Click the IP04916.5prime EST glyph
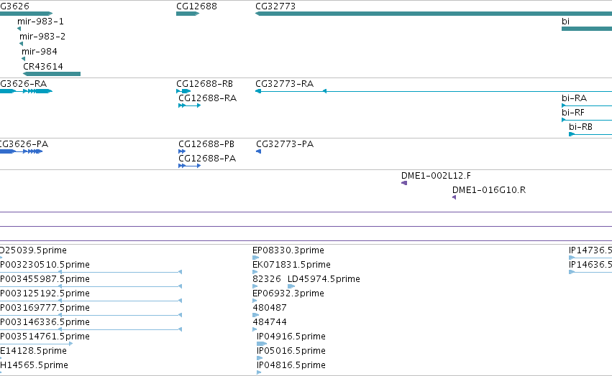This screenshot has width=612, height=376. [x=262, y=344]
